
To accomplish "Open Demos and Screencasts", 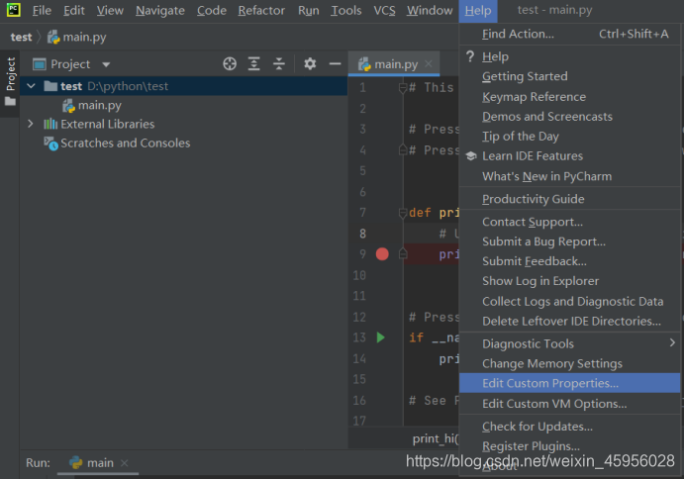I will [x=570, y=117].
